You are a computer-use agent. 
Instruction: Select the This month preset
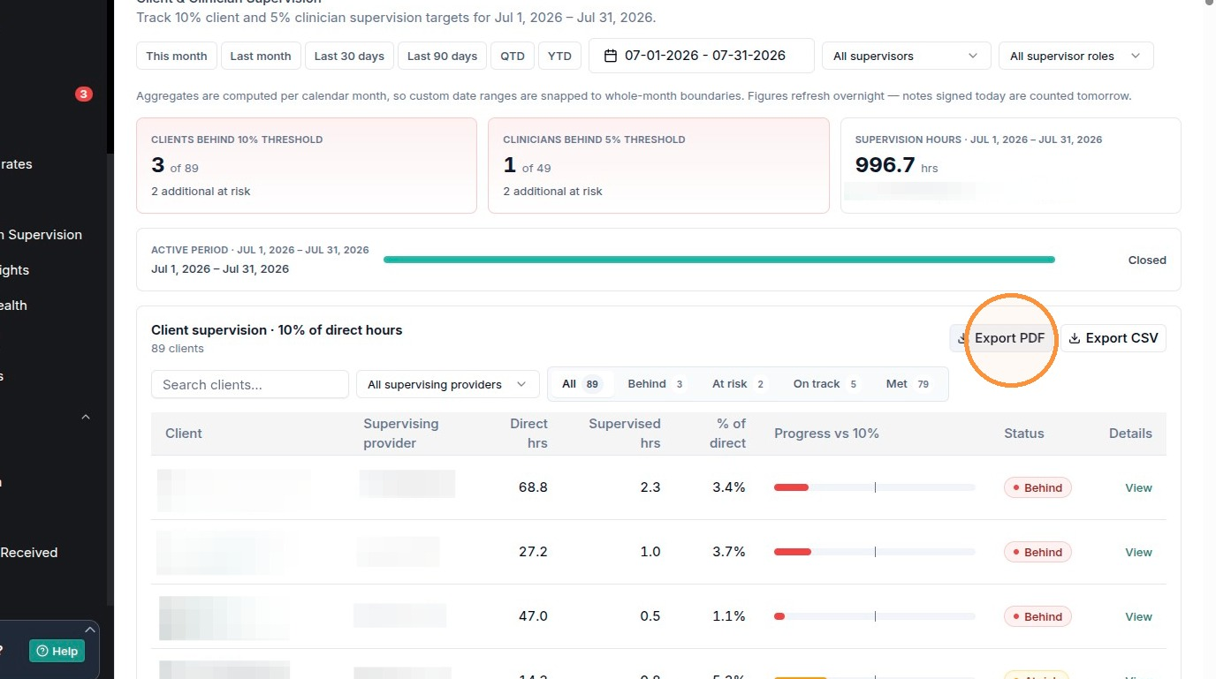click(177, 56)
